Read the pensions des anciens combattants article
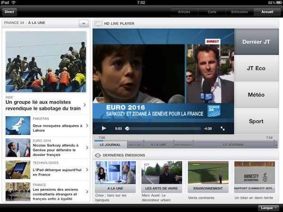Image resolution: width=283 pixels, height=212 pixels. point(55,194)
